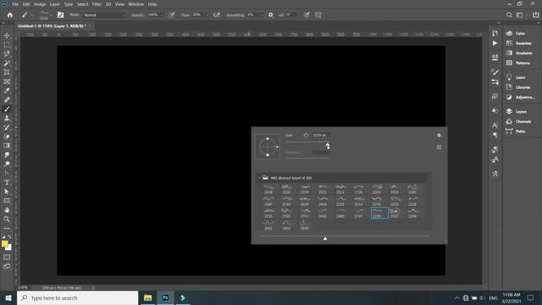
Task: Click the brush angle and roundness preview
Action: point(268,147)
